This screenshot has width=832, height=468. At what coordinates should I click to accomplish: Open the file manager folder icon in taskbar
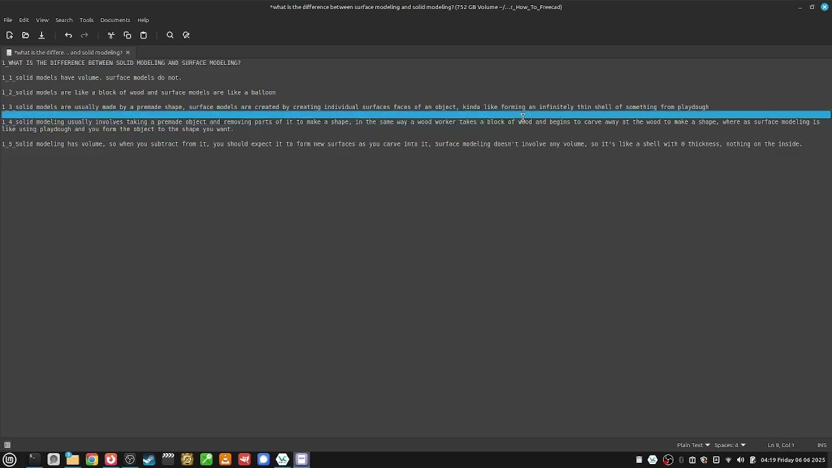pos(72,460)
